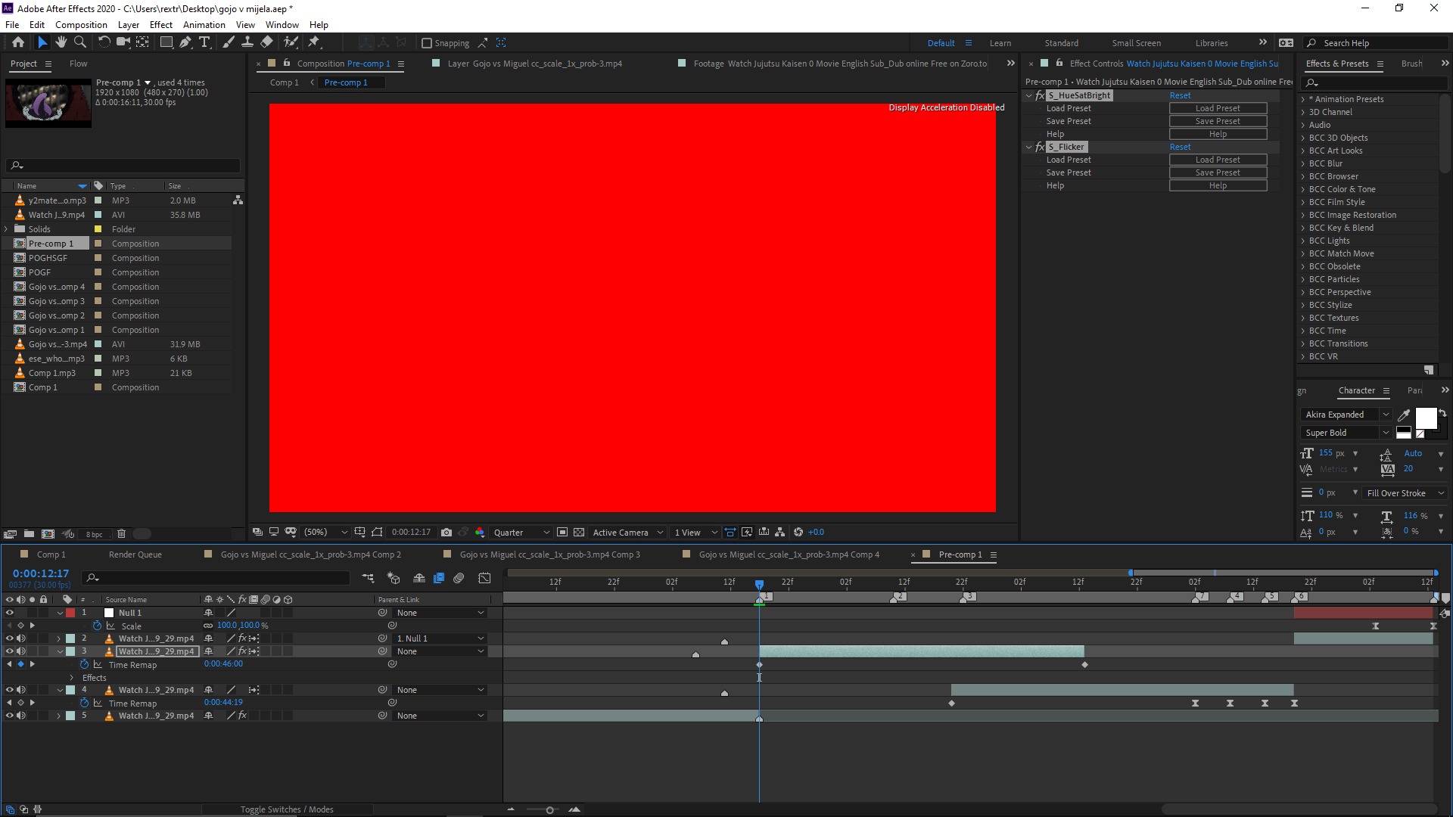
Task: Expand the Effects group under layer 3
Action: pos(72,677)
